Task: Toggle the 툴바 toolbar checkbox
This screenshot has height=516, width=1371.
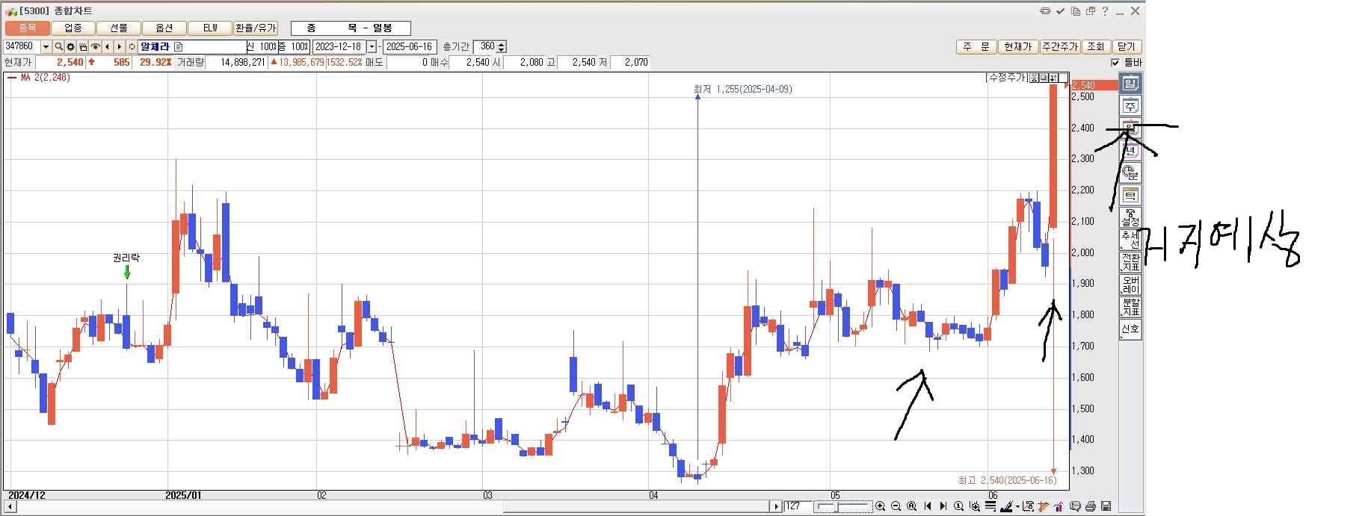Action: [1115, 63]
